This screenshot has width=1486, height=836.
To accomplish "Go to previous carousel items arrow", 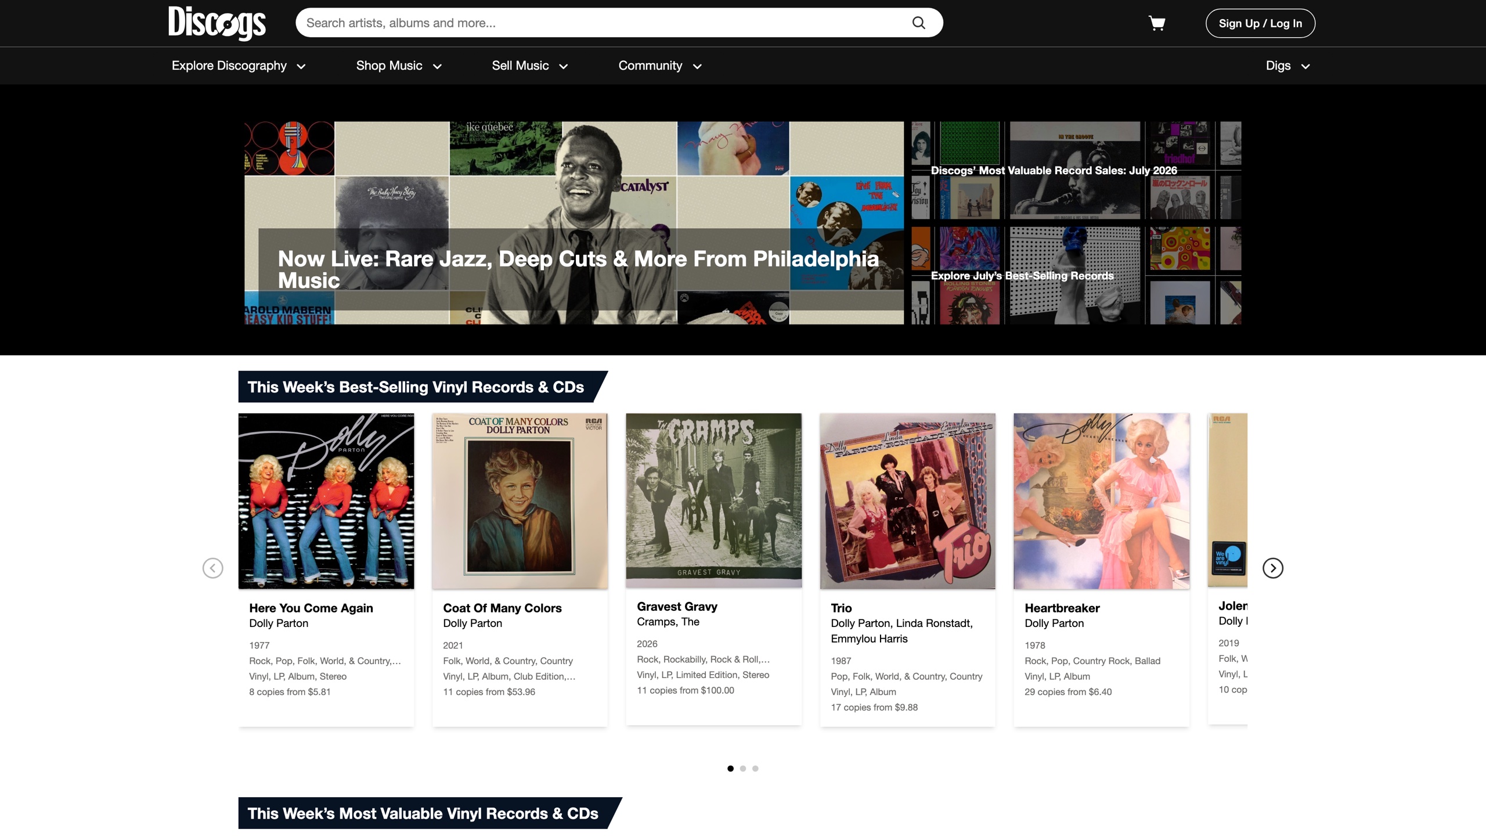I will (x=212, y=568).
